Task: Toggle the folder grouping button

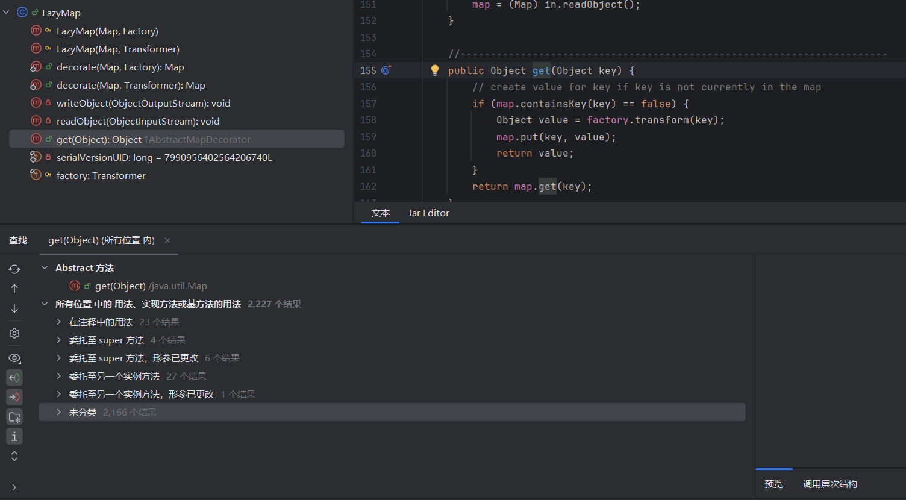Action: tap(14, 417)
